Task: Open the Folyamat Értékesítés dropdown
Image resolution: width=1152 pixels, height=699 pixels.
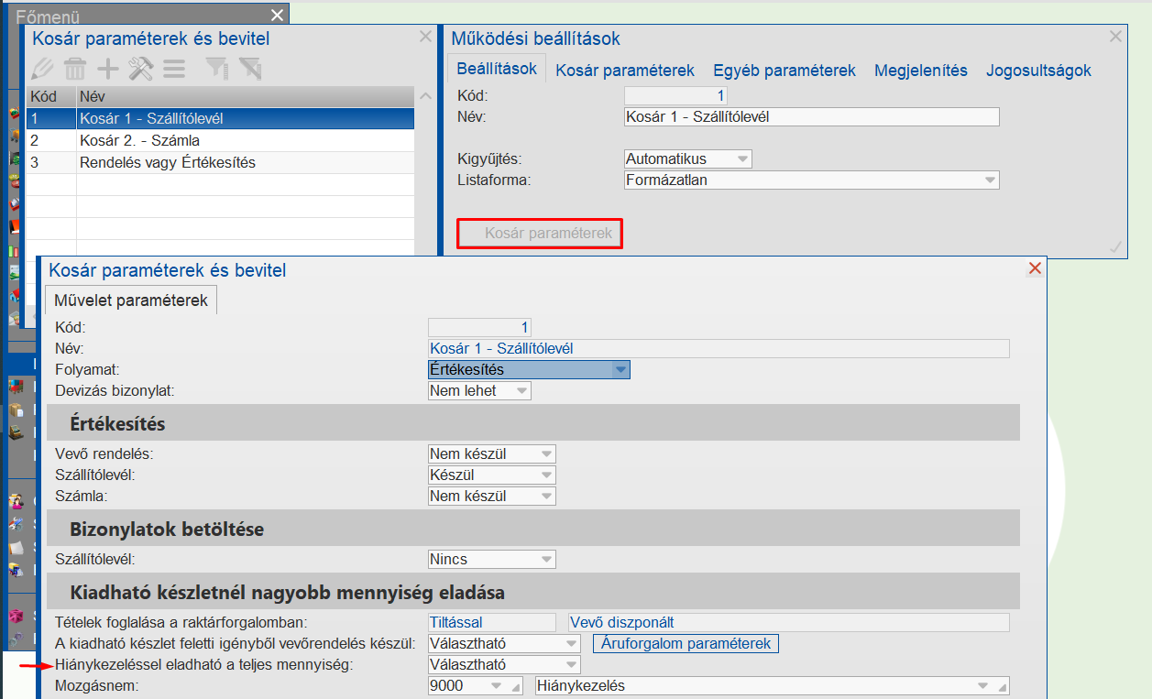Action: coord(530,370)
